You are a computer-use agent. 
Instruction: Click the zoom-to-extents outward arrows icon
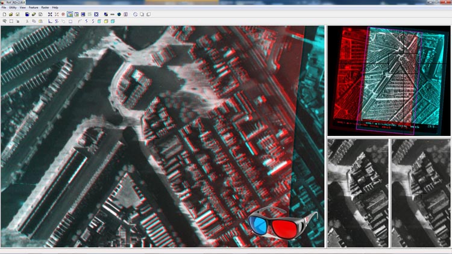50,14
